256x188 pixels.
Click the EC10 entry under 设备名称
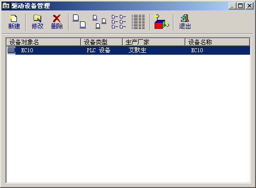point(197,50)
